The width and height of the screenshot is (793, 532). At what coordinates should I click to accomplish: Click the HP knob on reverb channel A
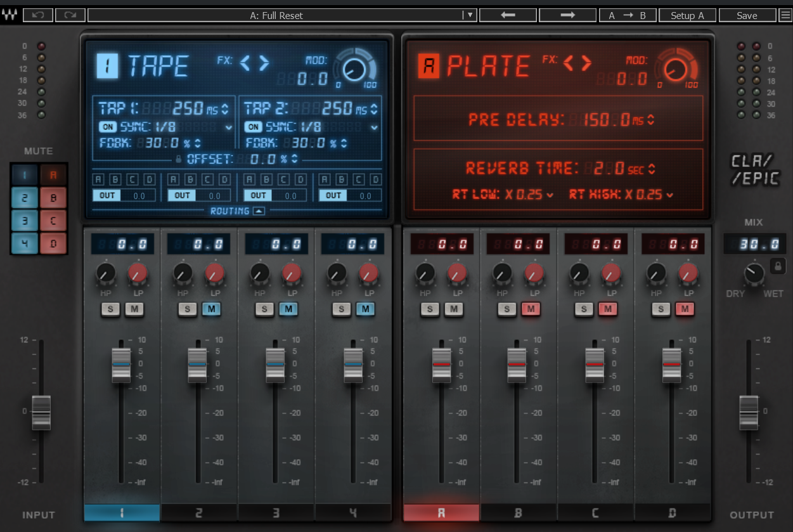[425, 274]
